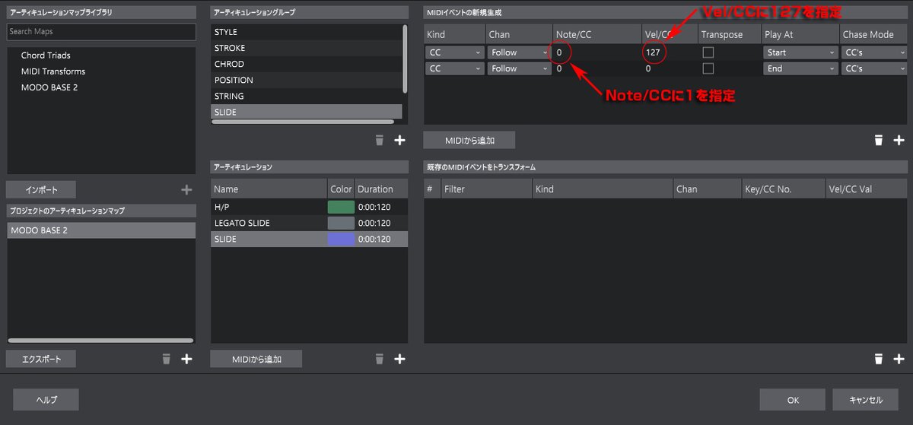Image resolution: width=913 pixels, height=425 pixels.
Task: Click the LEGATO SLIDE gray color swatch
Action: click(341, 223)
